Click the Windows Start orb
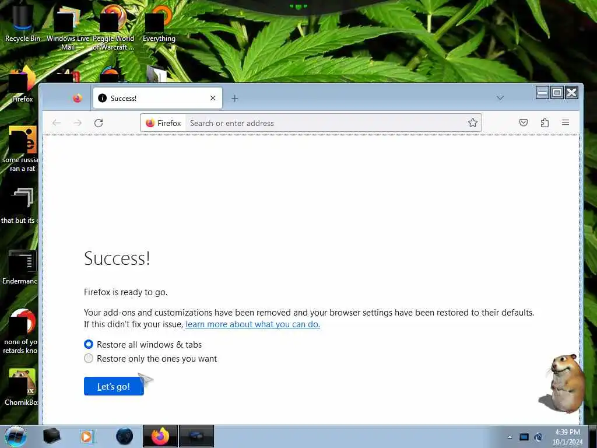The width and height of the screenshot is (597, 448). [x=15, y=436]
